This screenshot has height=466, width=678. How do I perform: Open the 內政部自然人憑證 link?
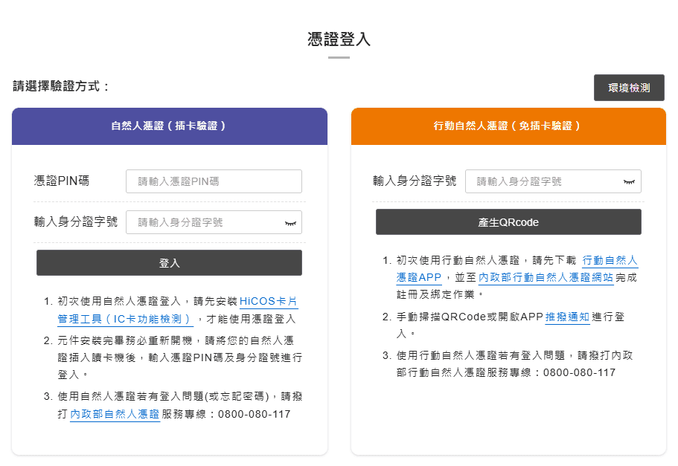coord(115,414)
